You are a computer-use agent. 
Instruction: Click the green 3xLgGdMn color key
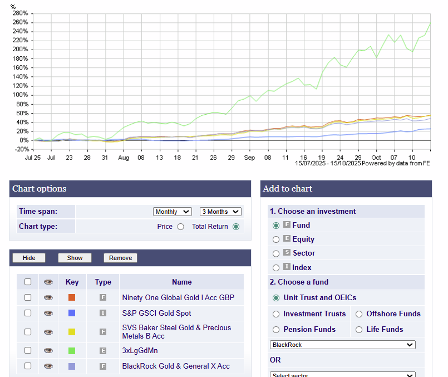72,351
